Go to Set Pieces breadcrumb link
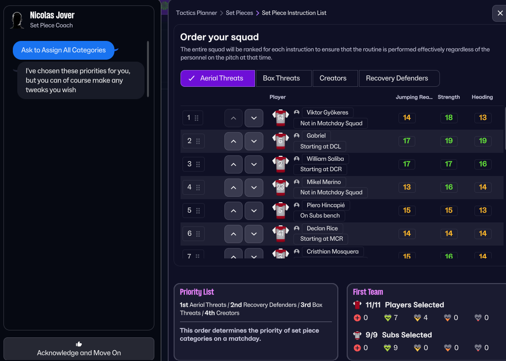 pos(239,13)
